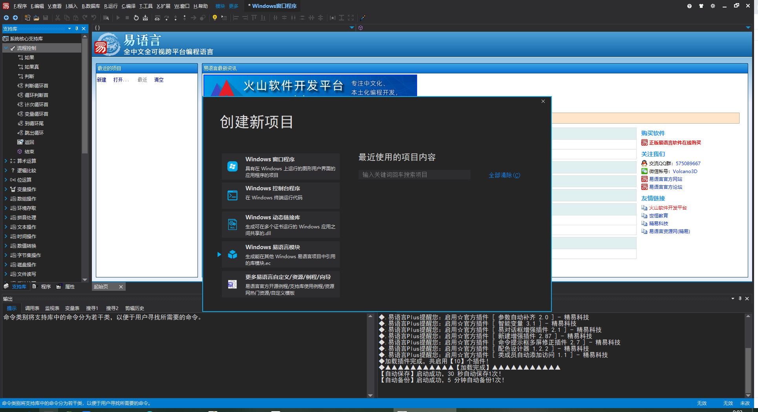Switch to the 属性 panel tab
Image resolution: width=758 pixels, height=412 pixels.
[66, 286]
